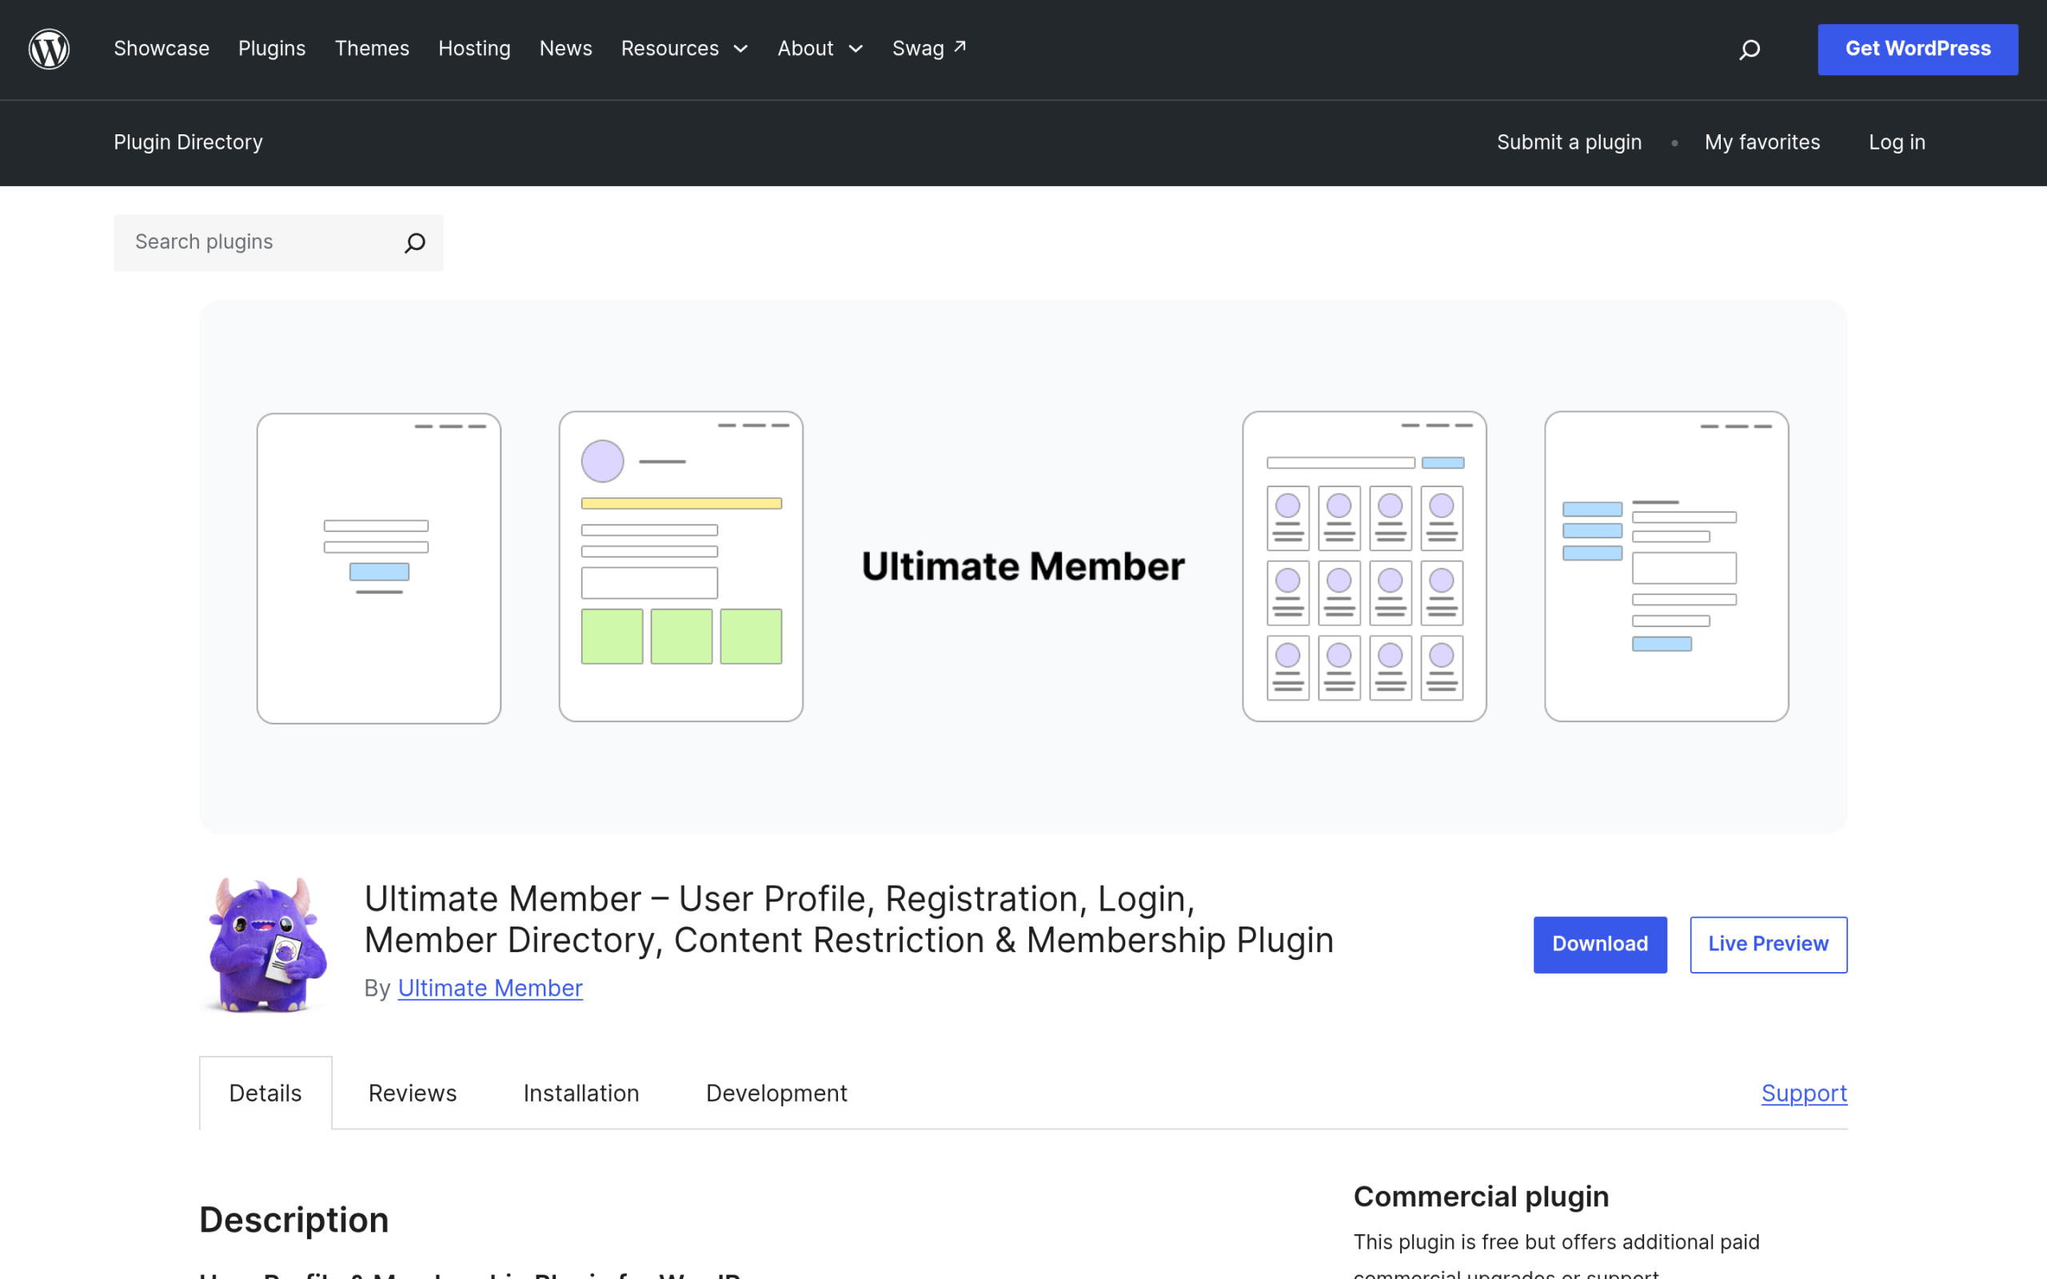Image resolution: width=2047 pixels, height=1279 pixels.
Task: Download the Ultimate Member plugin
Action: pos(1599,944)
